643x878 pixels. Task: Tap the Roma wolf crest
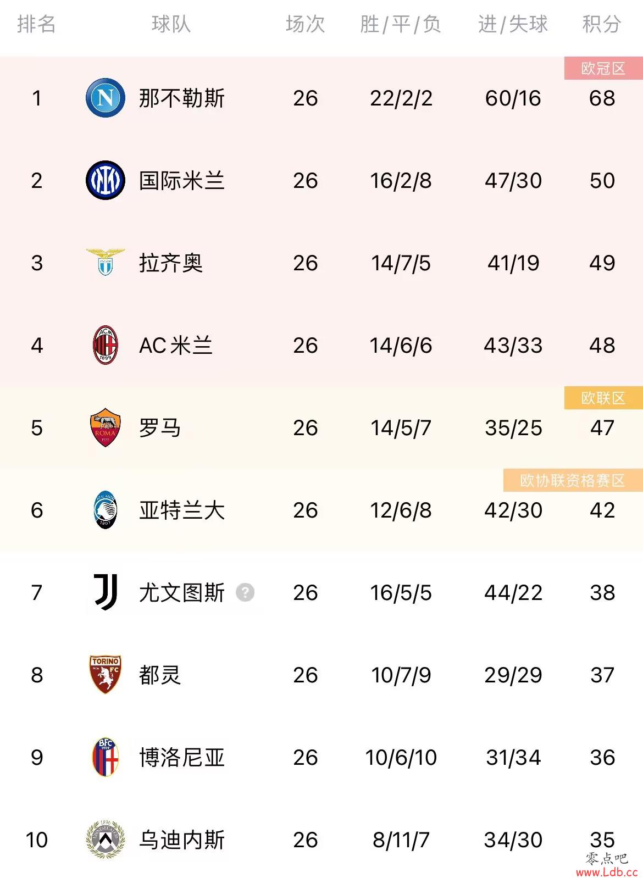[x=105, y=427]
